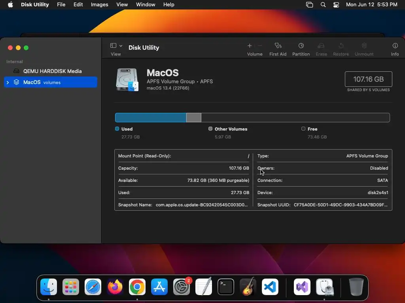Click the macOS 13.4 (22F66) version text
Viewport: 405px width, 303px height.
click(168, 88)
